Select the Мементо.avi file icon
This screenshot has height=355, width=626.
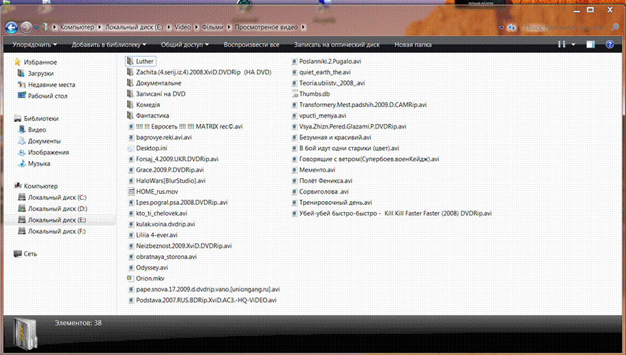point(294,170)
